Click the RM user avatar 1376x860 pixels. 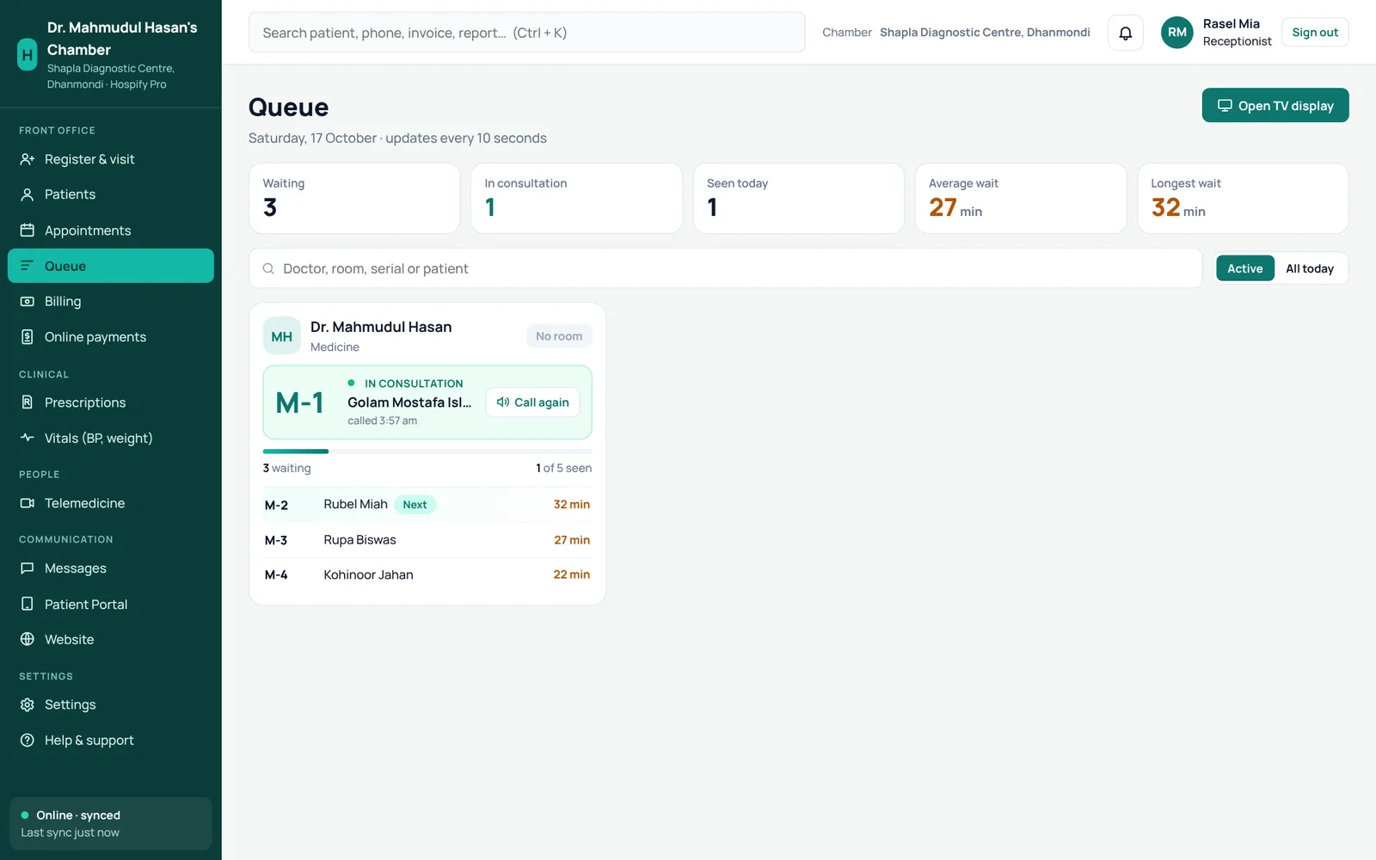click(x=1176, y=33)
